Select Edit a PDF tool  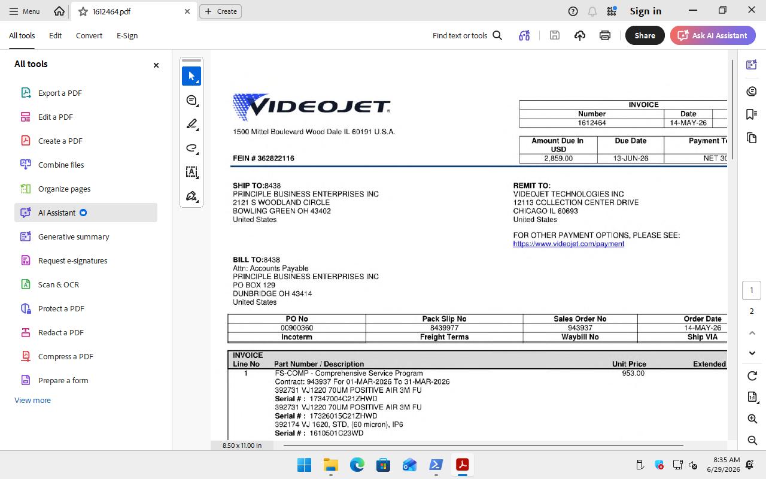tap(86, 117)
